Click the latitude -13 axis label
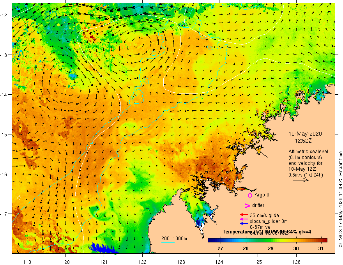Screen dimensions: 343x265 tap(4, 55)
